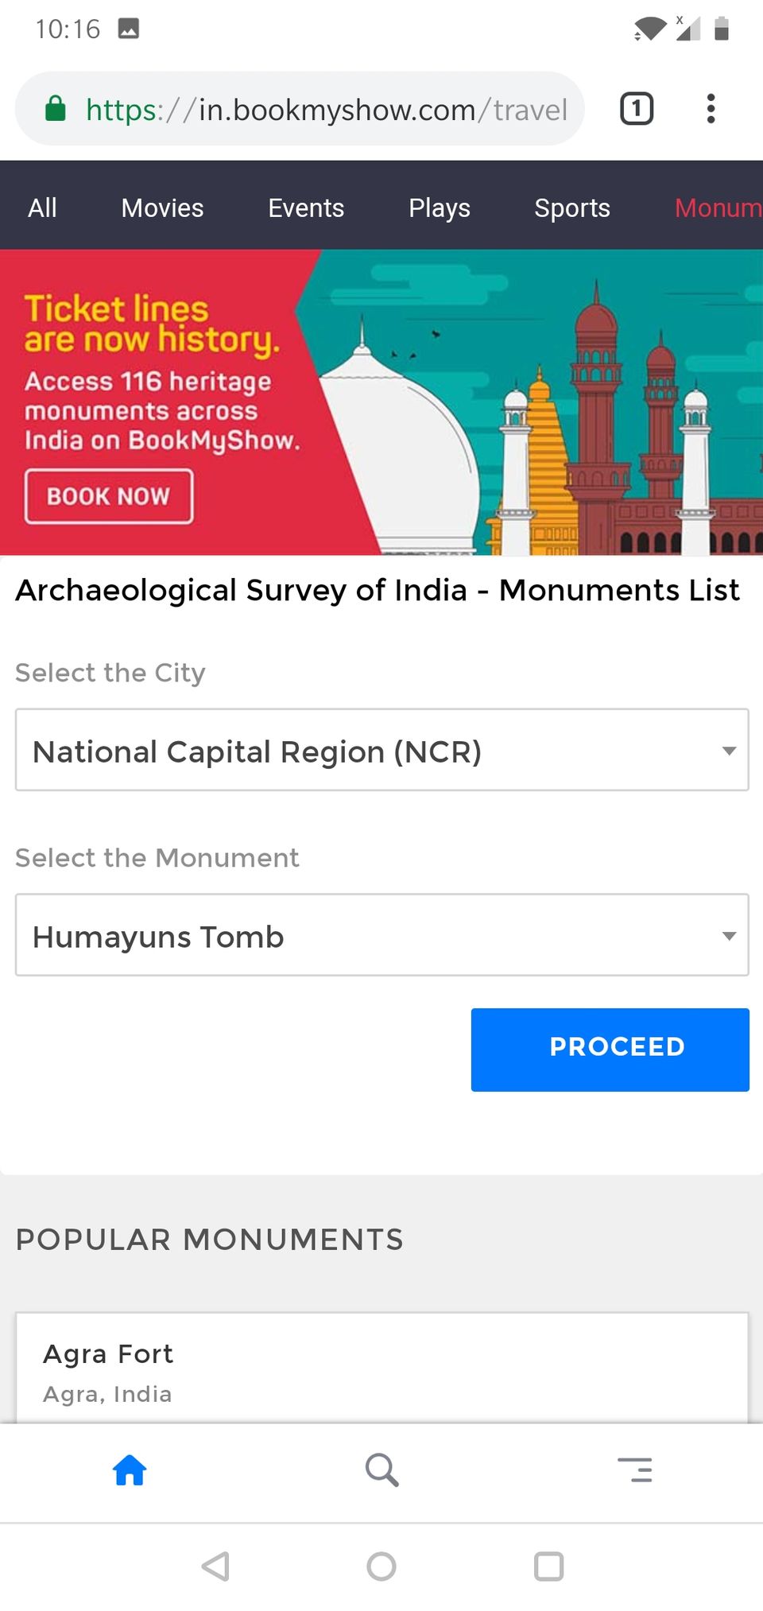This screenshot has width=763, height=1611.
Task: Tap the Android home circle button
Action: (381, 1566)
